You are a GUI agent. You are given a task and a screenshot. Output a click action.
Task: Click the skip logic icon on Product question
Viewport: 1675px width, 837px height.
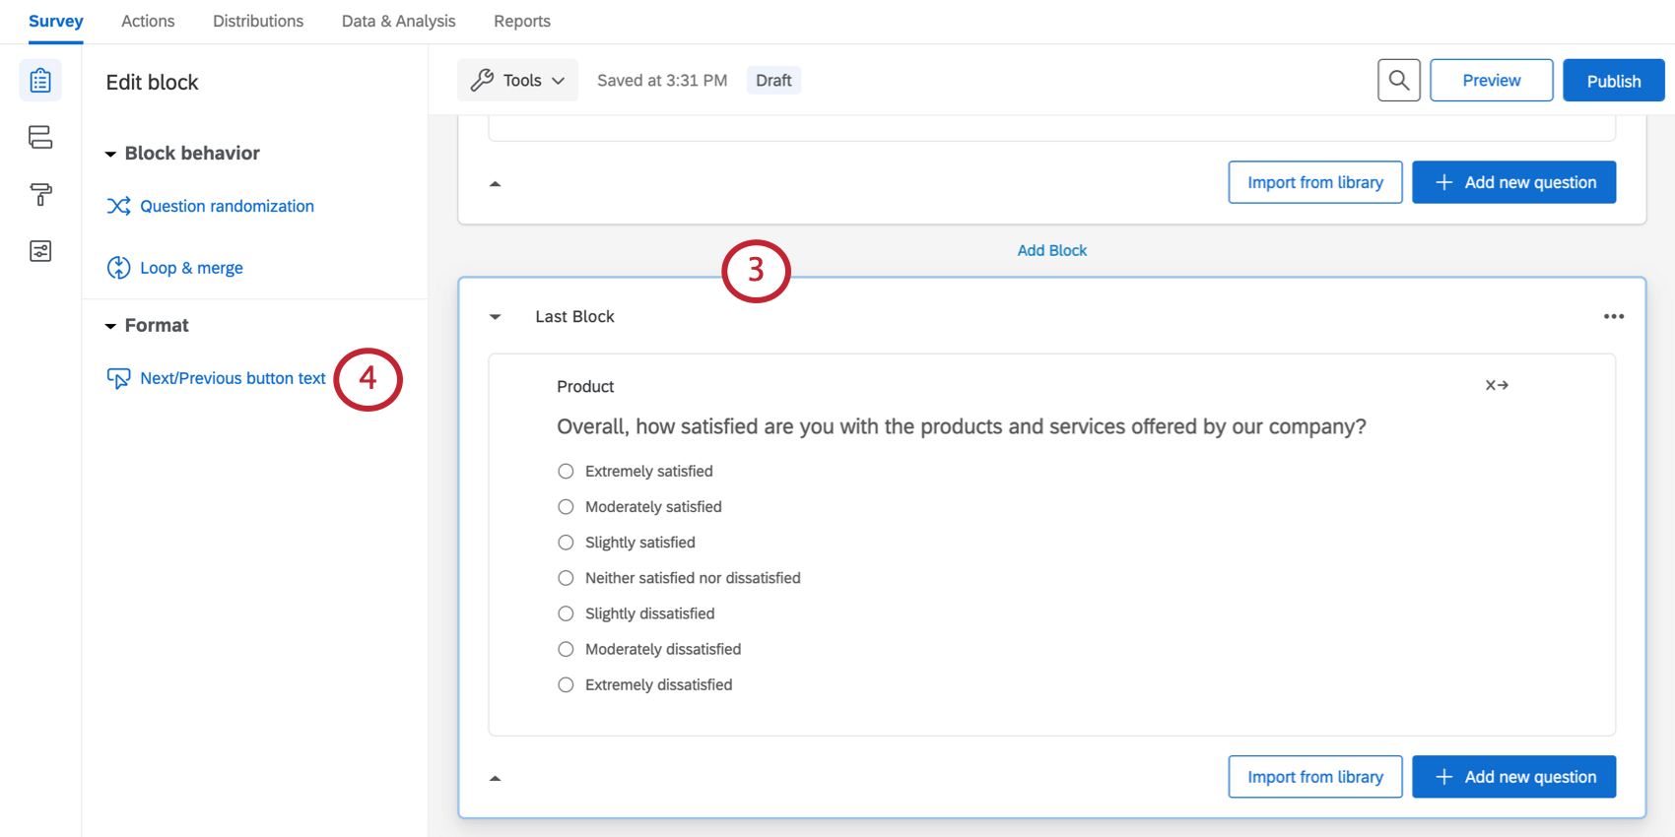point(1497,386)
